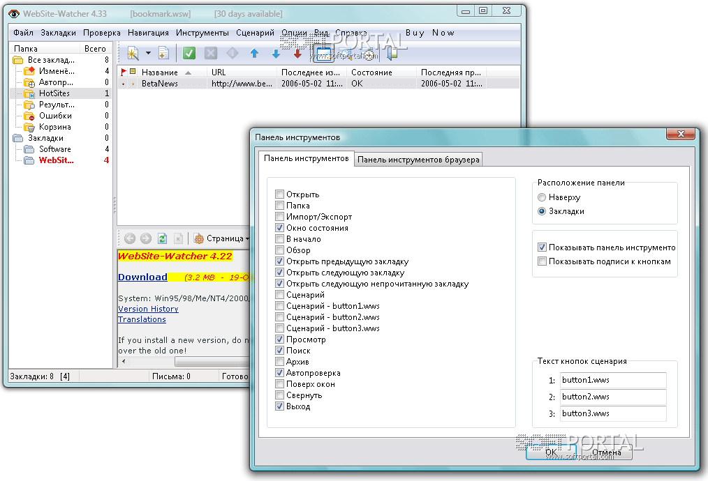Select the Все заклад... root folder icon
This screenshot has width=708, height=481.
(x=18, y=60)
